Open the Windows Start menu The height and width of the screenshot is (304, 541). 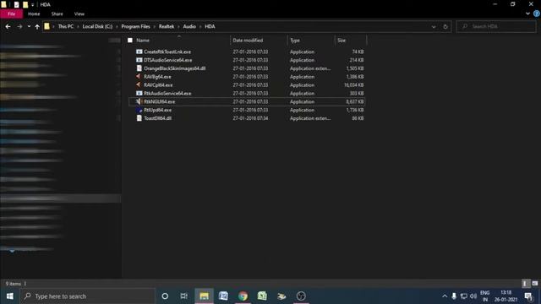[10, 296]
